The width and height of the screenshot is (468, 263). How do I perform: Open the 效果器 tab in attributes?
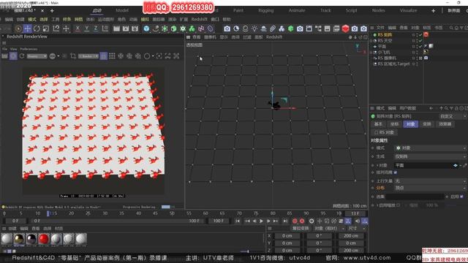click(x=445, y=124)
